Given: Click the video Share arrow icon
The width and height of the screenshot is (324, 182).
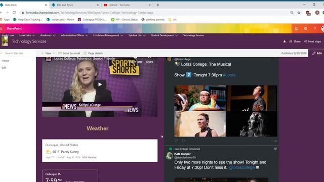Looking at the screenshot, I should point(150,60).
